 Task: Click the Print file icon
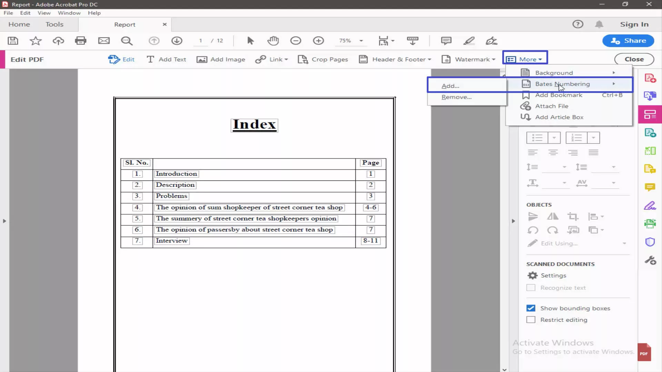point(81,41)
